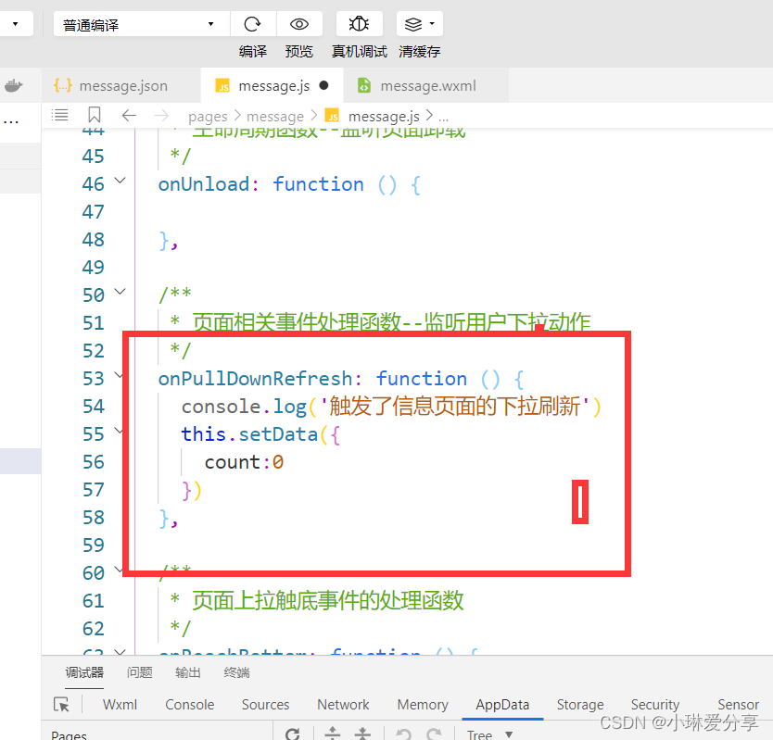Switch to the AppData devtools tab
Screen dimensions: 773x740
coord(502,705)
